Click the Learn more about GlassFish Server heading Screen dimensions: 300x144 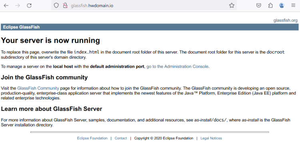[52, 109]
